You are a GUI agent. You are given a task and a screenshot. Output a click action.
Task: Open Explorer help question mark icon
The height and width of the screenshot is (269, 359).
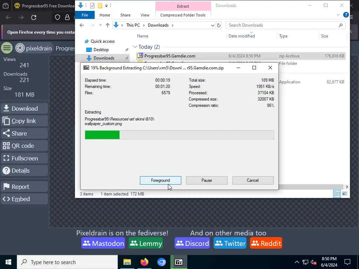(x=346, y=15)
